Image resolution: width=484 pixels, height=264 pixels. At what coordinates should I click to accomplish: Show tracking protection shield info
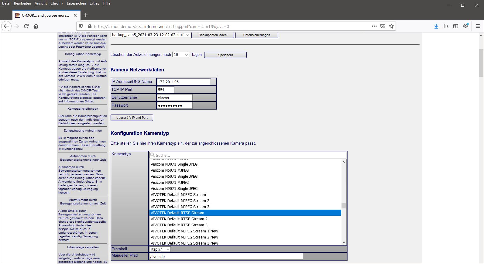click(81, 26)
